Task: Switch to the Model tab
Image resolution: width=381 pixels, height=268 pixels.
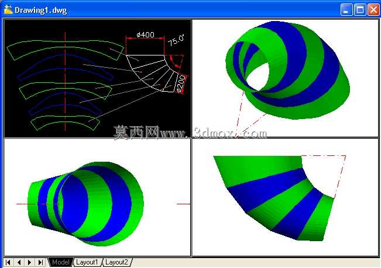Action: click(x=61, y=262)
